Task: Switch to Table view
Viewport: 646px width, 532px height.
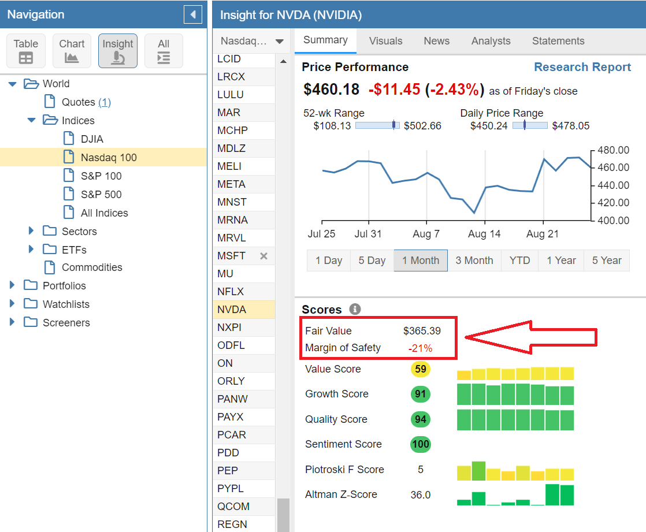Action: click(26, 51)
